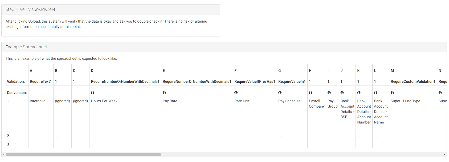Click the info icon above Super - Fund Type
Image resolution: width=449 pixels, height=162 pixels.
click(x=392, y=93)
